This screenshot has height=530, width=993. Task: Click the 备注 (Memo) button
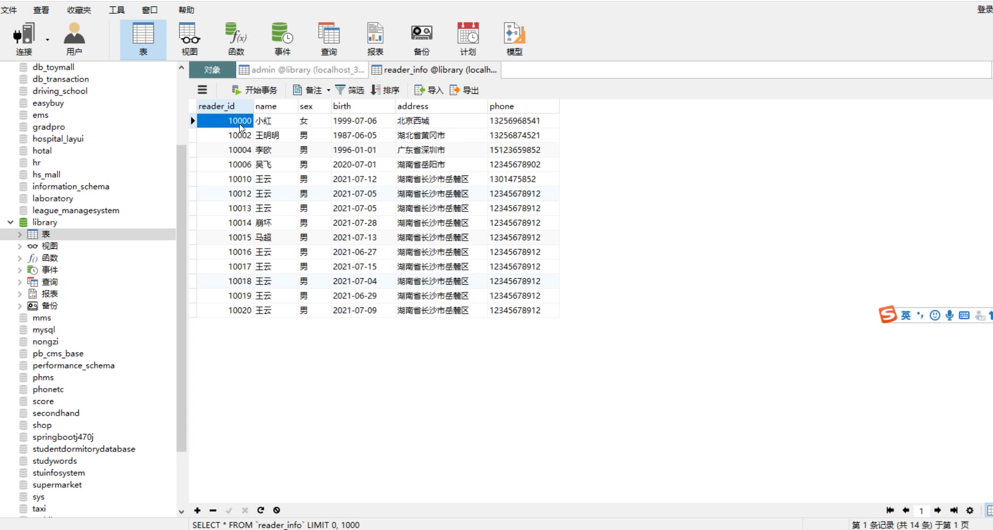308,90
